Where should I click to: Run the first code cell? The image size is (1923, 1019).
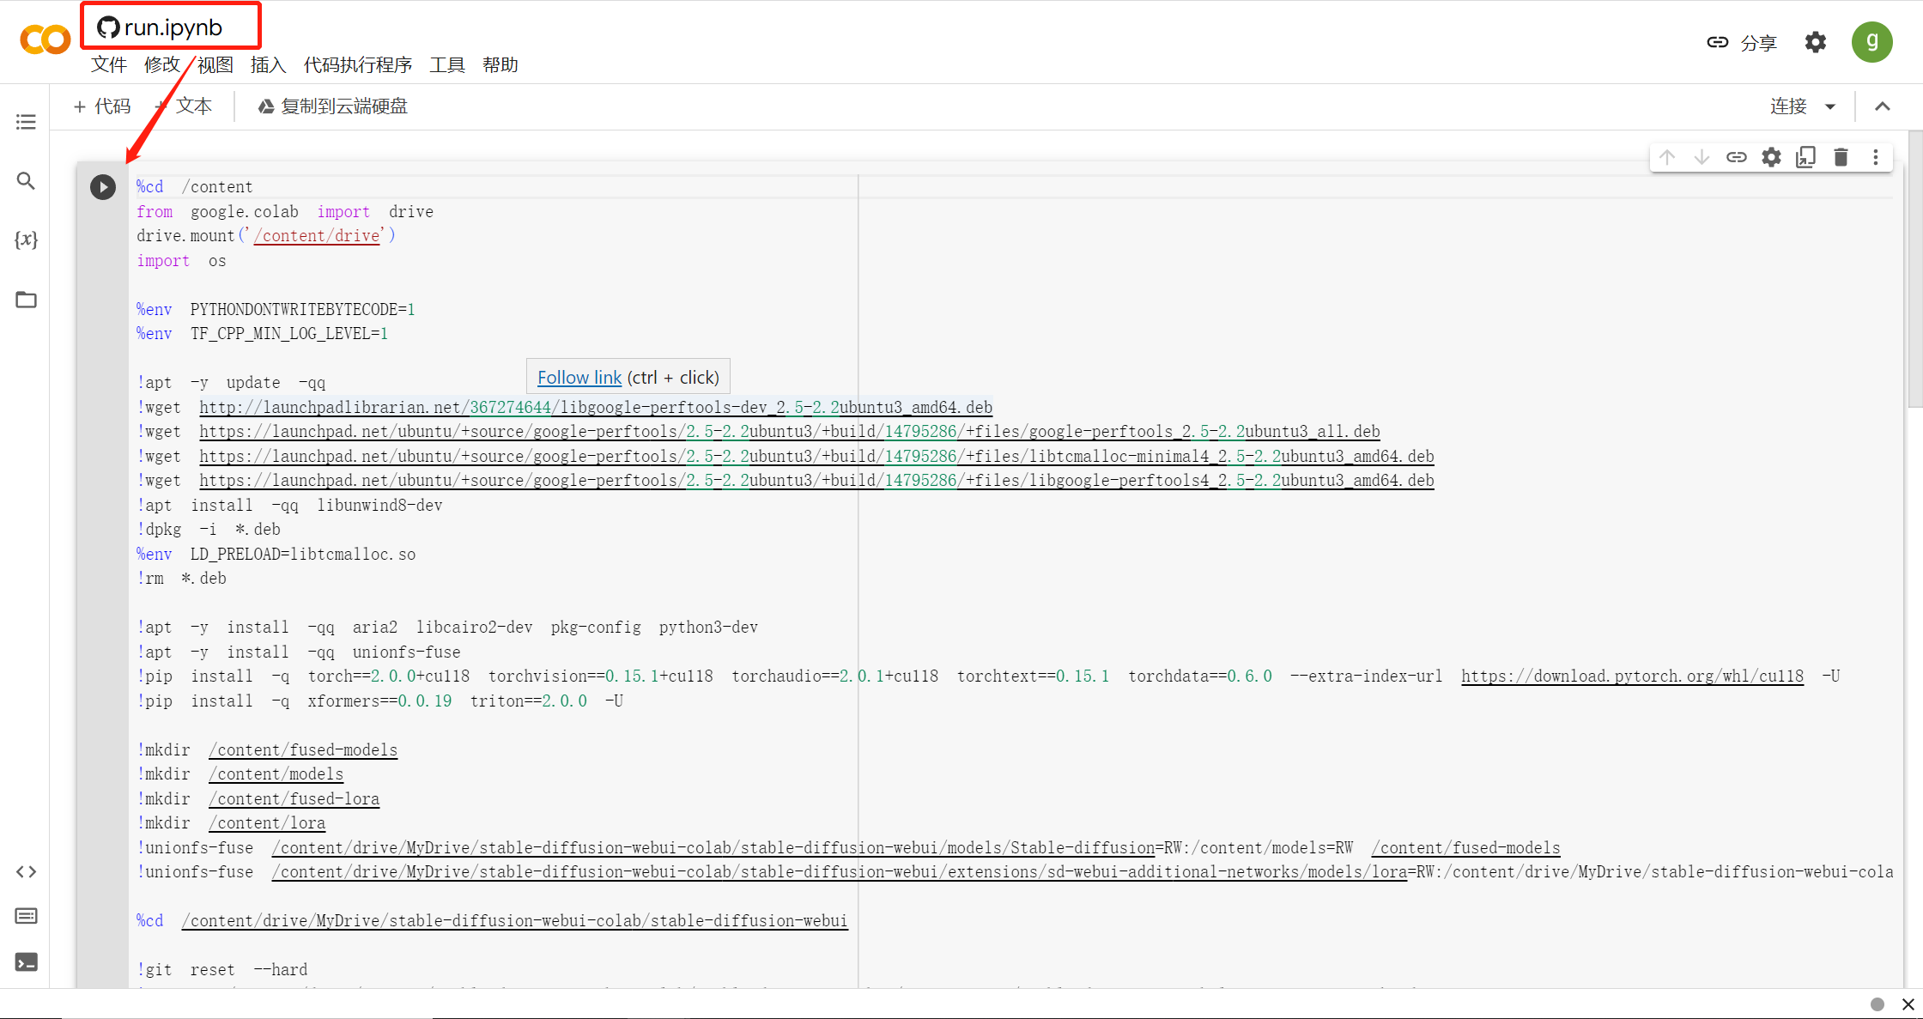coord(103,186)
